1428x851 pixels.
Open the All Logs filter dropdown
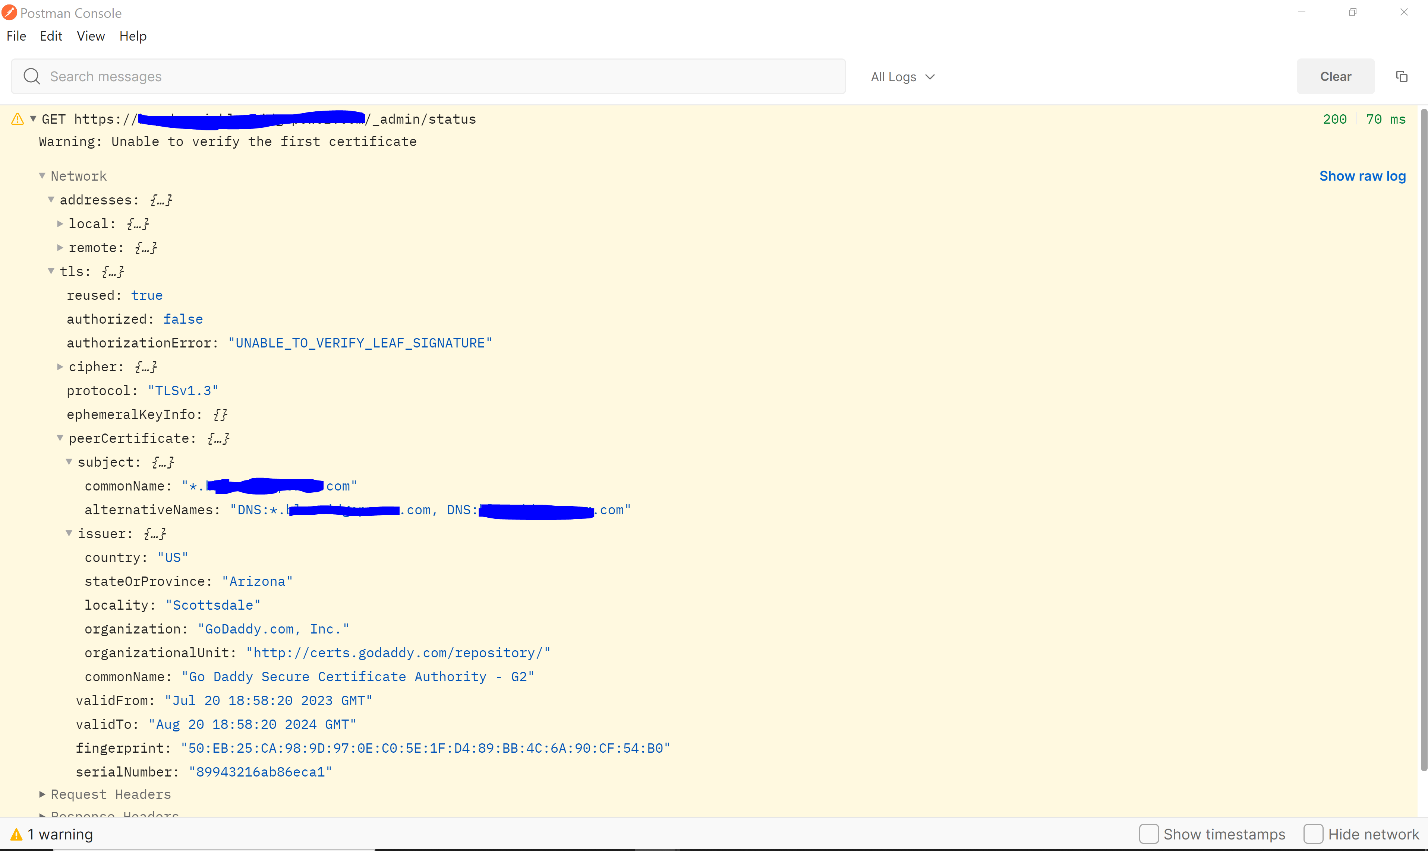point(902,77)
